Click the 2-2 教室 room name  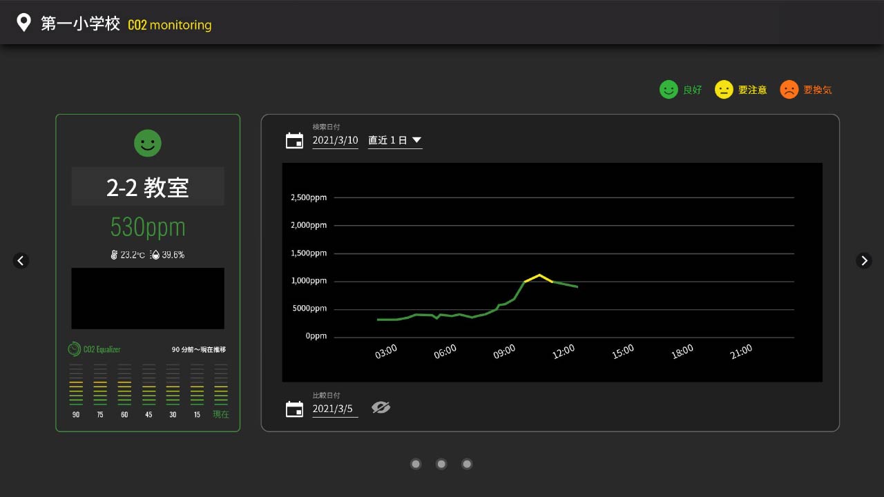[148, 186]
